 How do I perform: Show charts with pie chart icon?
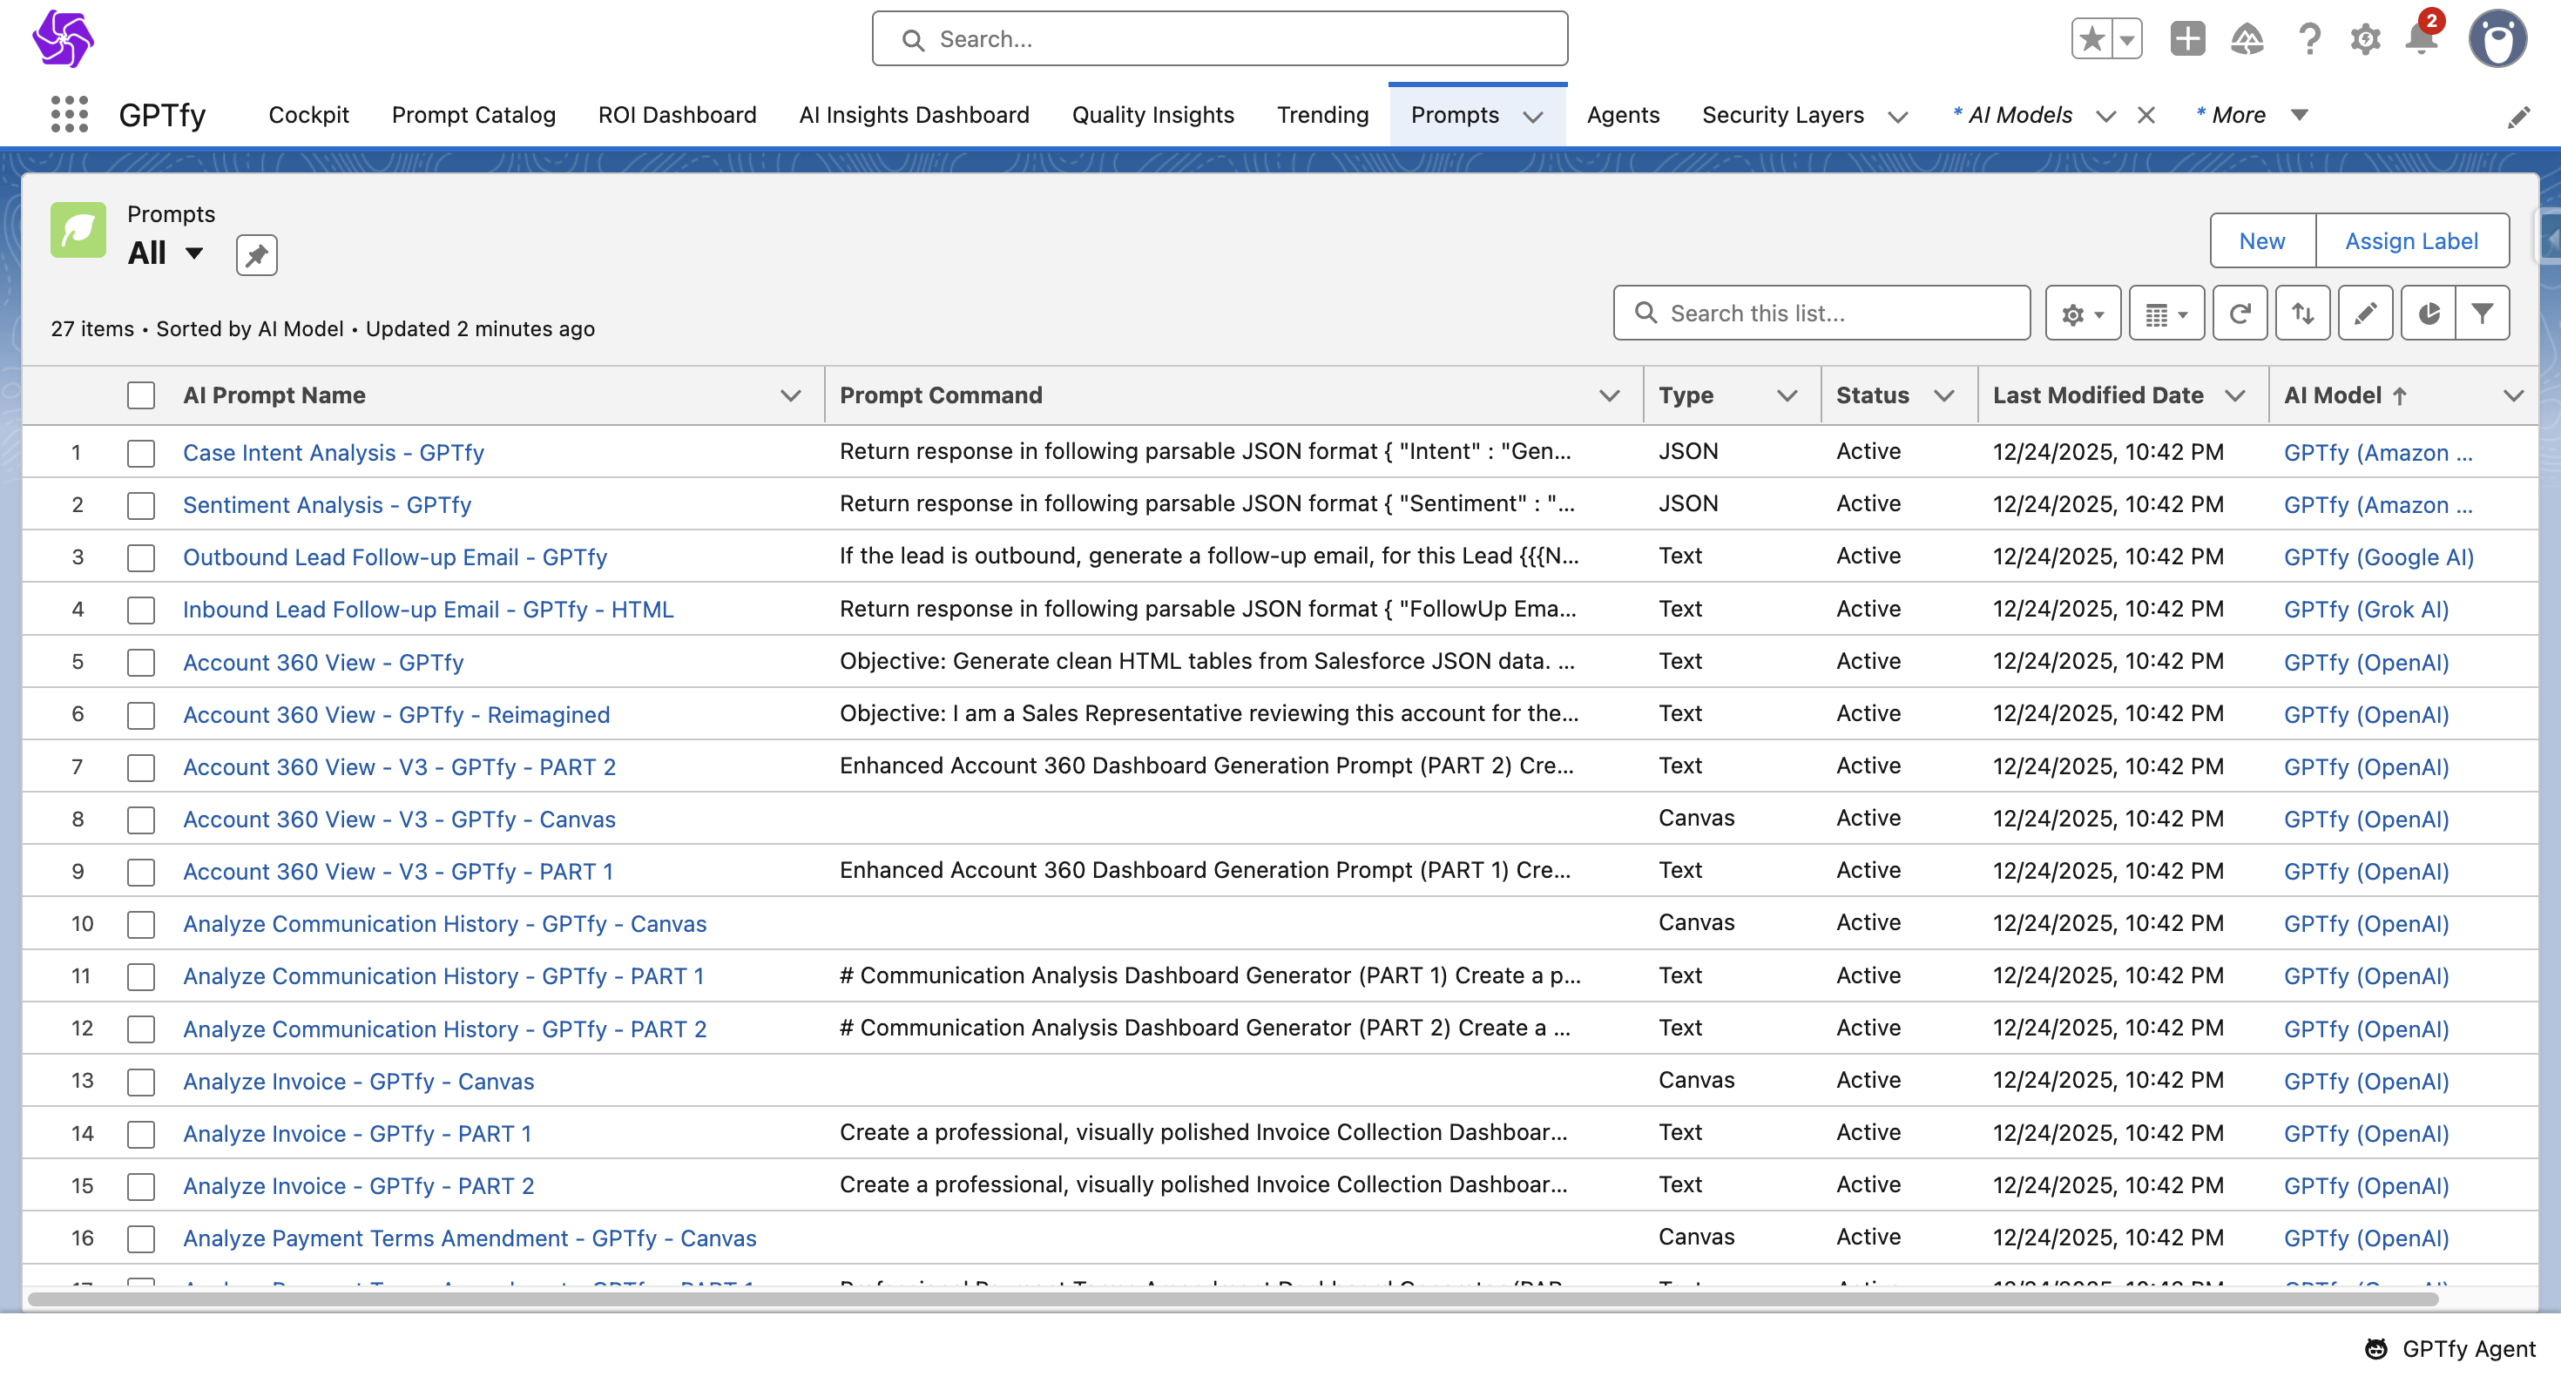tap(2428, 314)
